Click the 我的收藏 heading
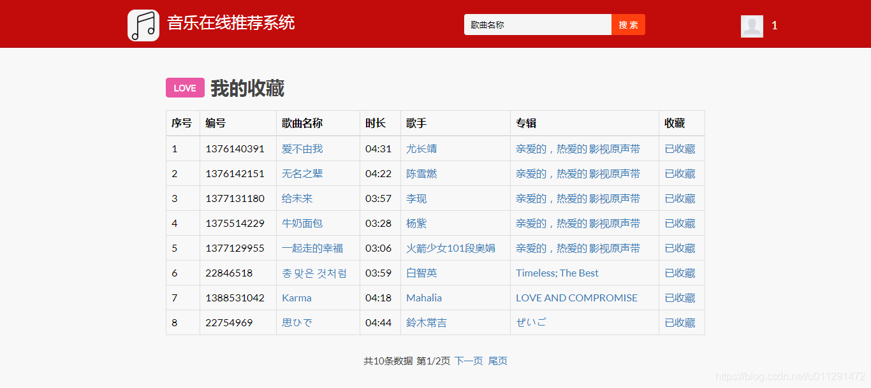 click(x=247, y=88)
